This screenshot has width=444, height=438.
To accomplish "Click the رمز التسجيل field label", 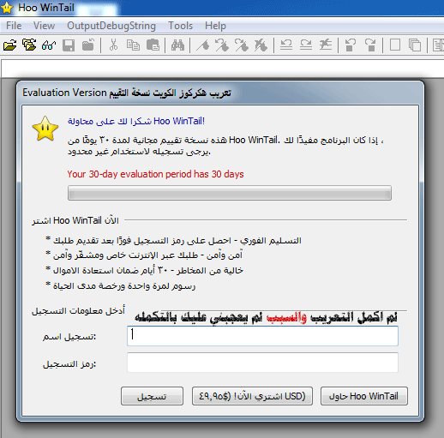I will tap(69, 364).
